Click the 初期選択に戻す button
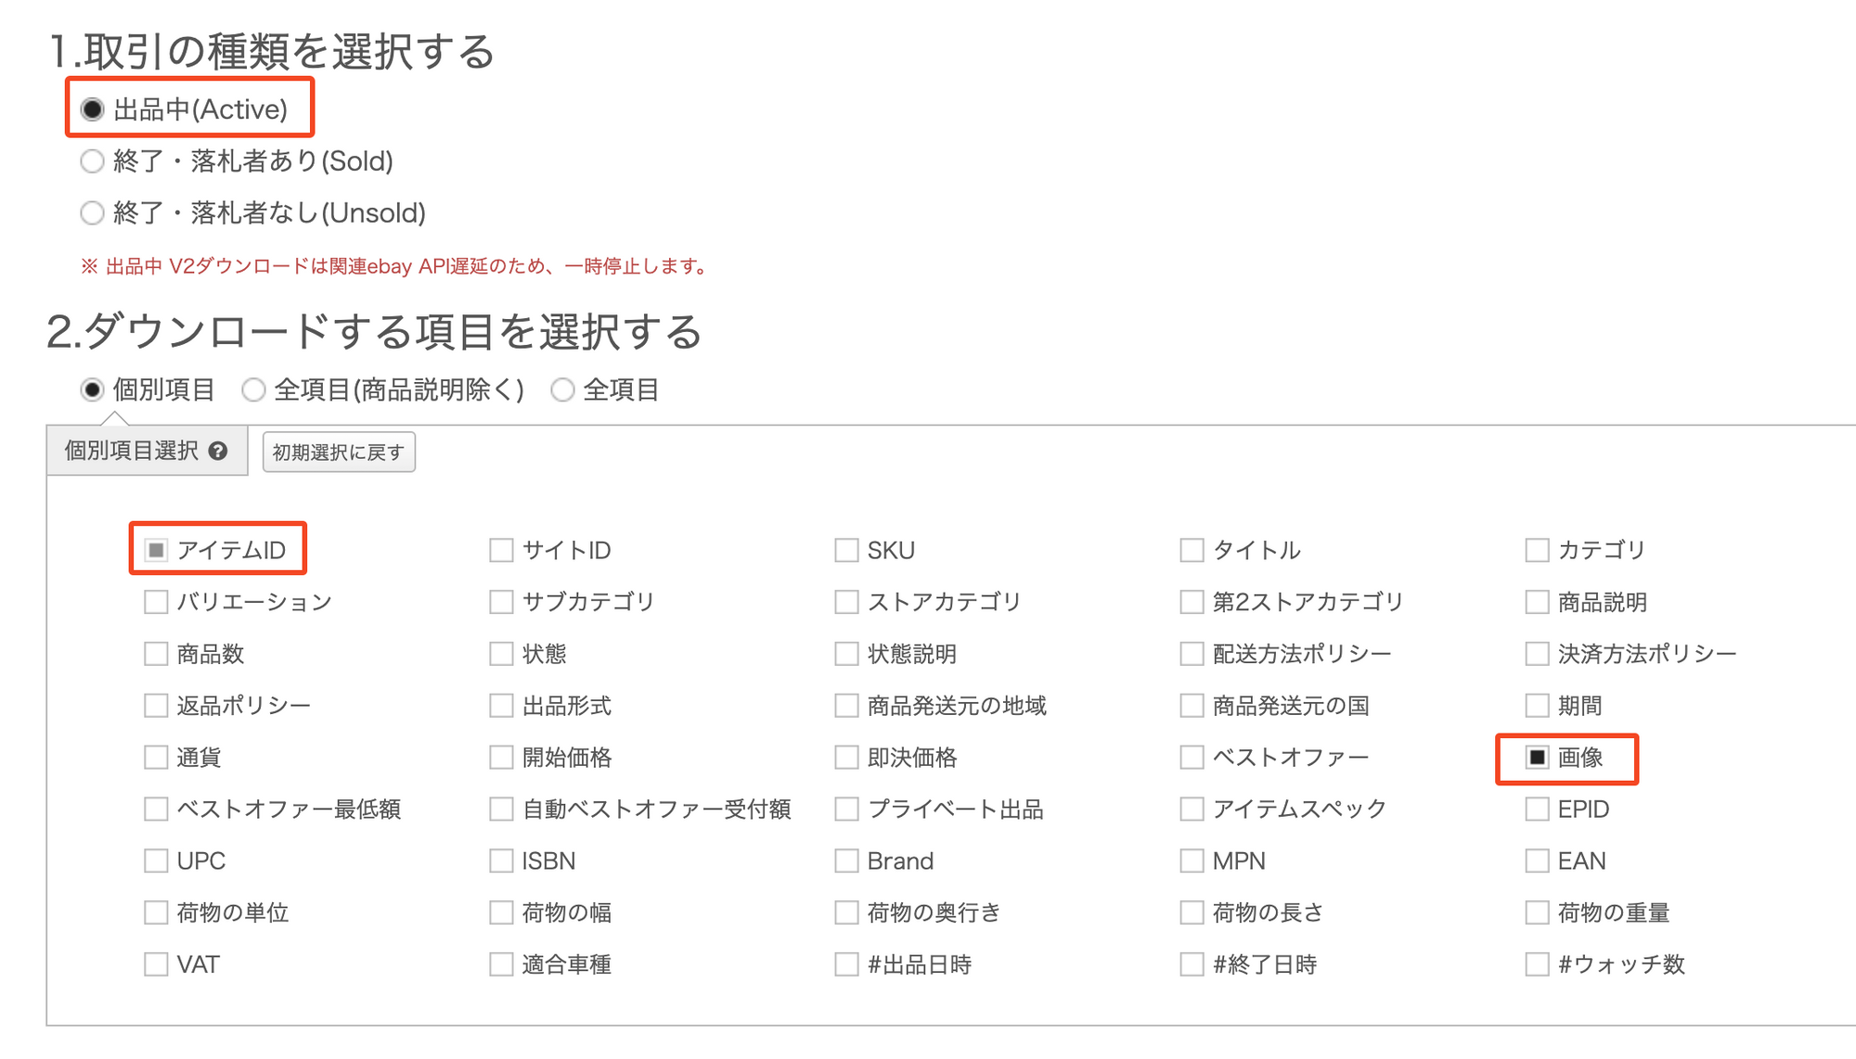The width and height of the screenshot is (1856, 1059). click(339, 453)
